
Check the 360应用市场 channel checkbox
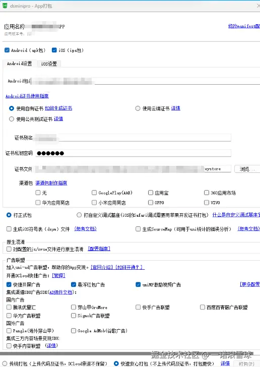[207, 193]
